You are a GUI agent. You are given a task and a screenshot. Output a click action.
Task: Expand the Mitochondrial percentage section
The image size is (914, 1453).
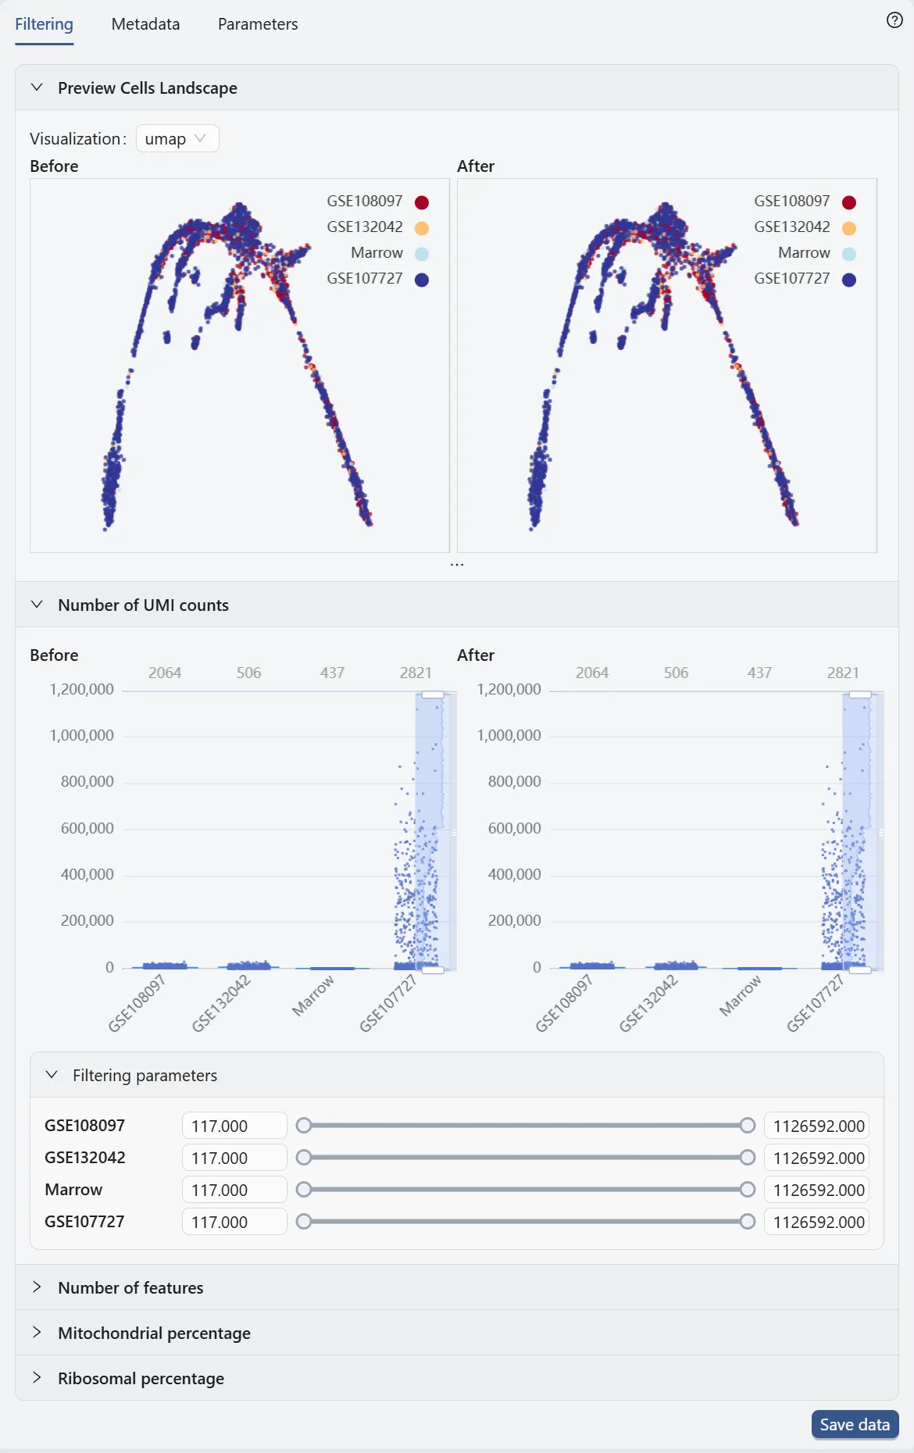click(x=37, y=1333)
